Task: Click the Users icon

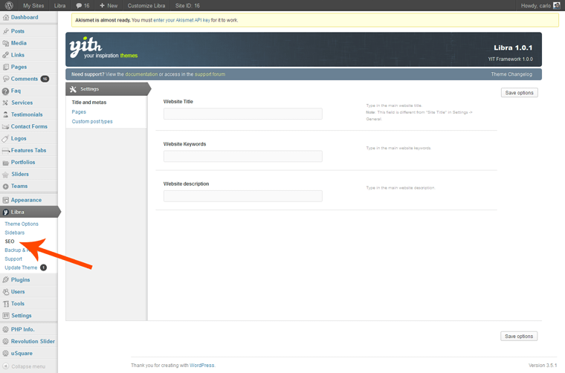Action: pos(5,292)
